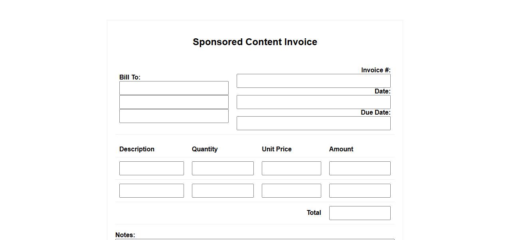Click the Invoice # input field
The width and height of the screenshot is (510, 240).
tap(313, 81)
